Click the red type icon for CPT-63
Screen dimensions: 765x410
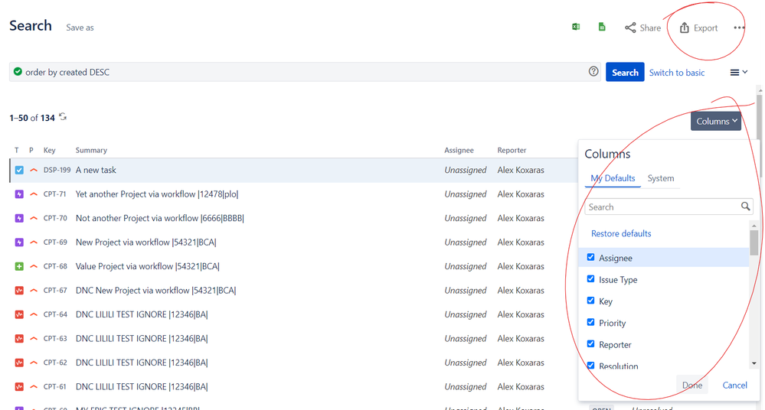coord(19,338)
